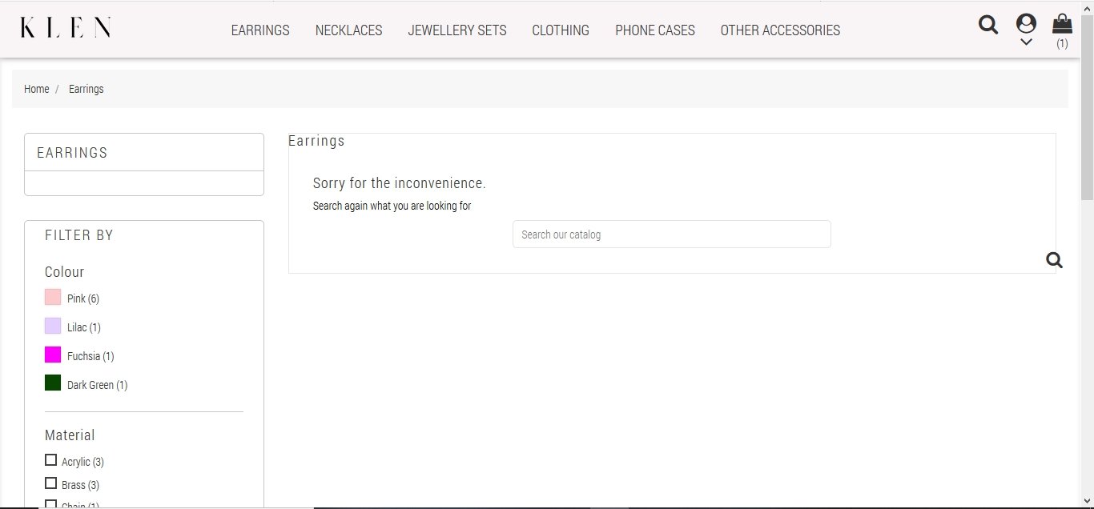This screenshot has width=1094, height=509.
Task: Select the Fuchsia colour swatch
Action: click(53, 355)
